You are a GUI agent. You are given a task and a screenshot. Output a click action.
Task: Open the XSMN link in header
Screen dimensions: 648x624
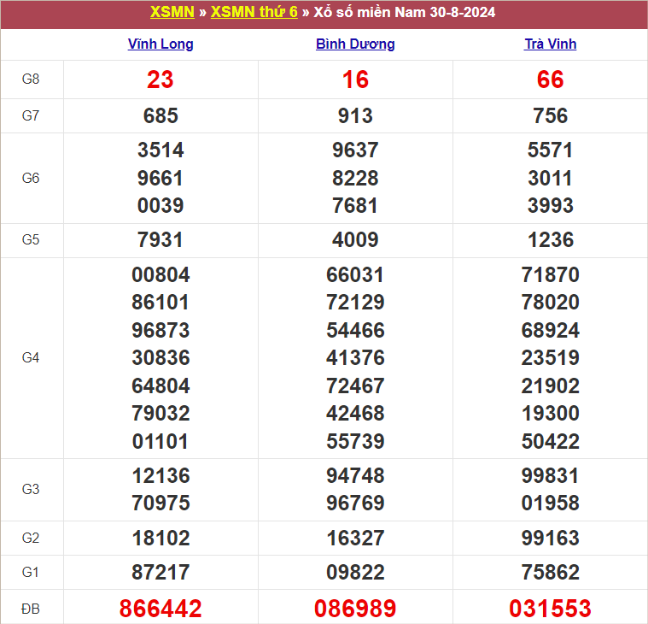172,13
